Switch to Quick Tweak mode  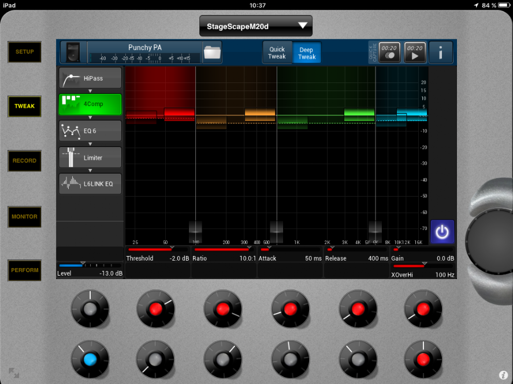pos(277,53)
